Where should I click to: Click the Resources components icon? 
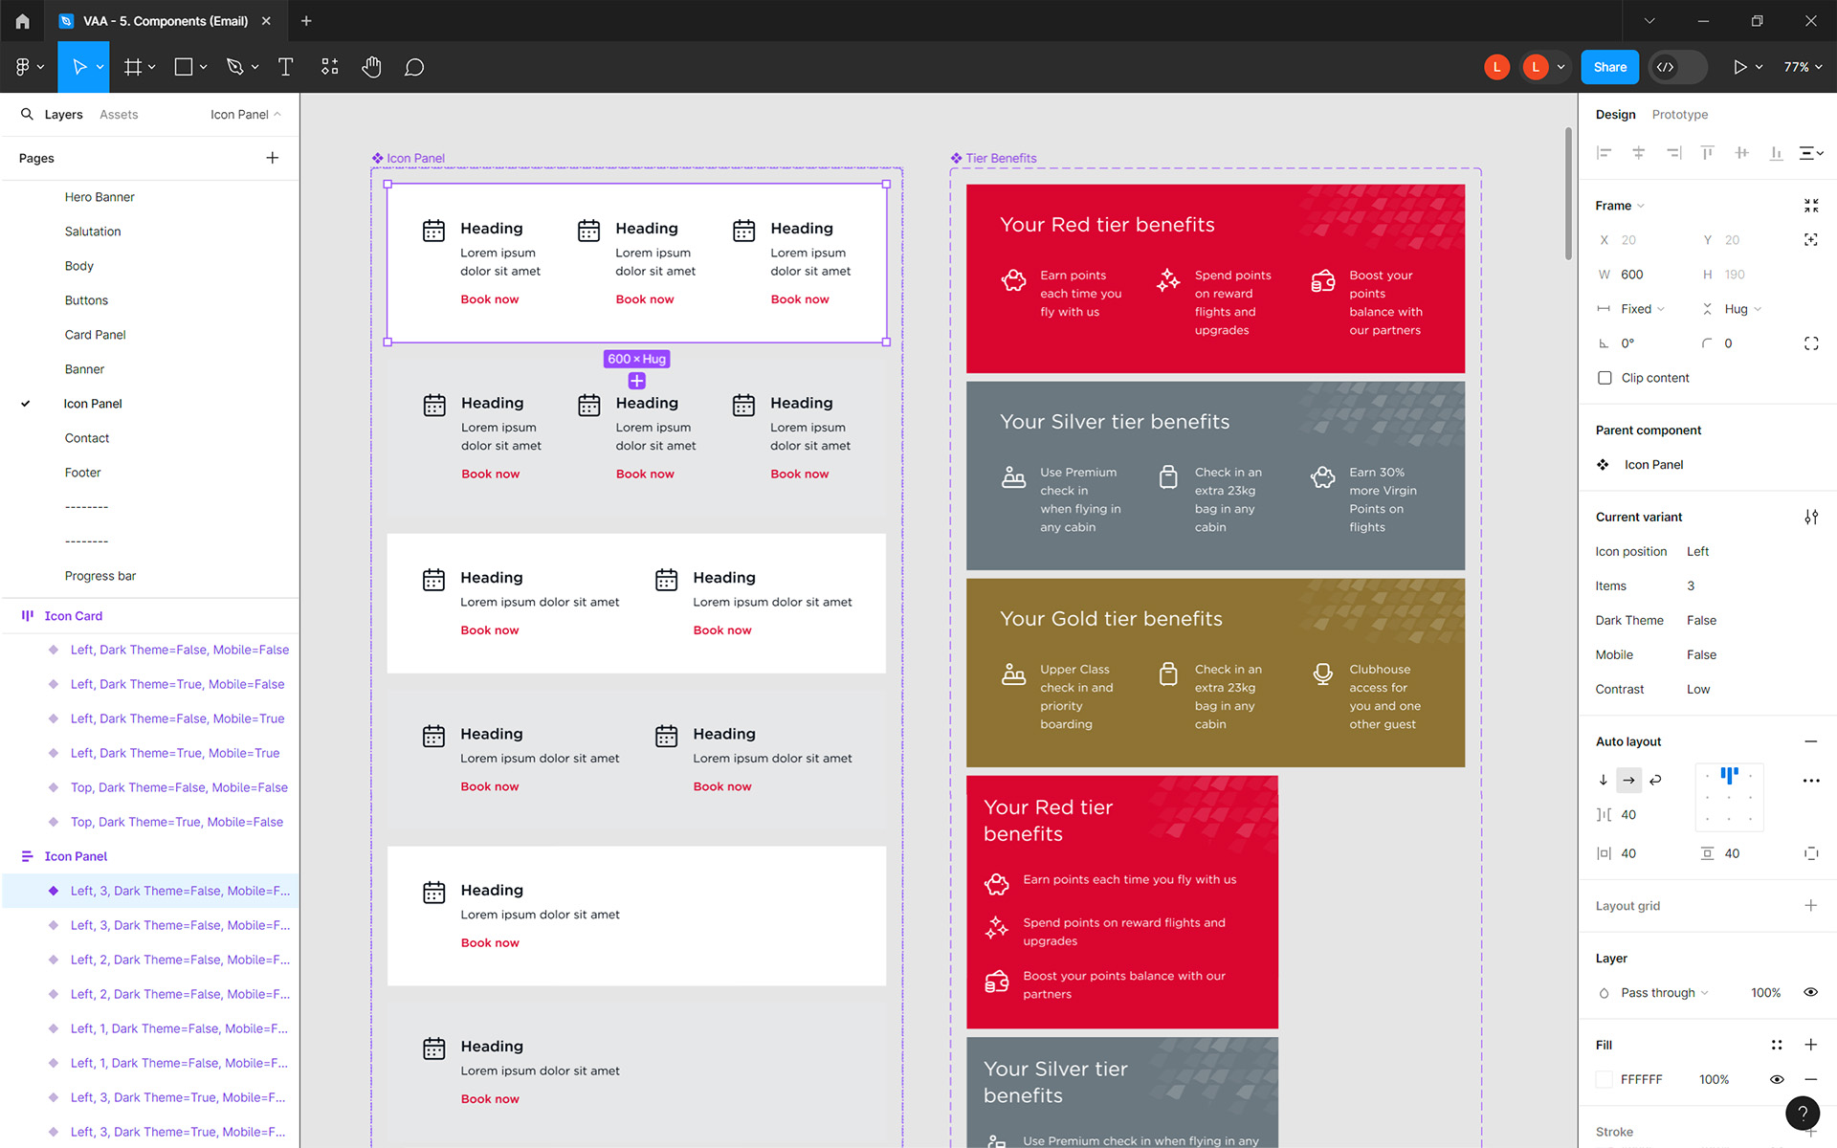(329, 67)
